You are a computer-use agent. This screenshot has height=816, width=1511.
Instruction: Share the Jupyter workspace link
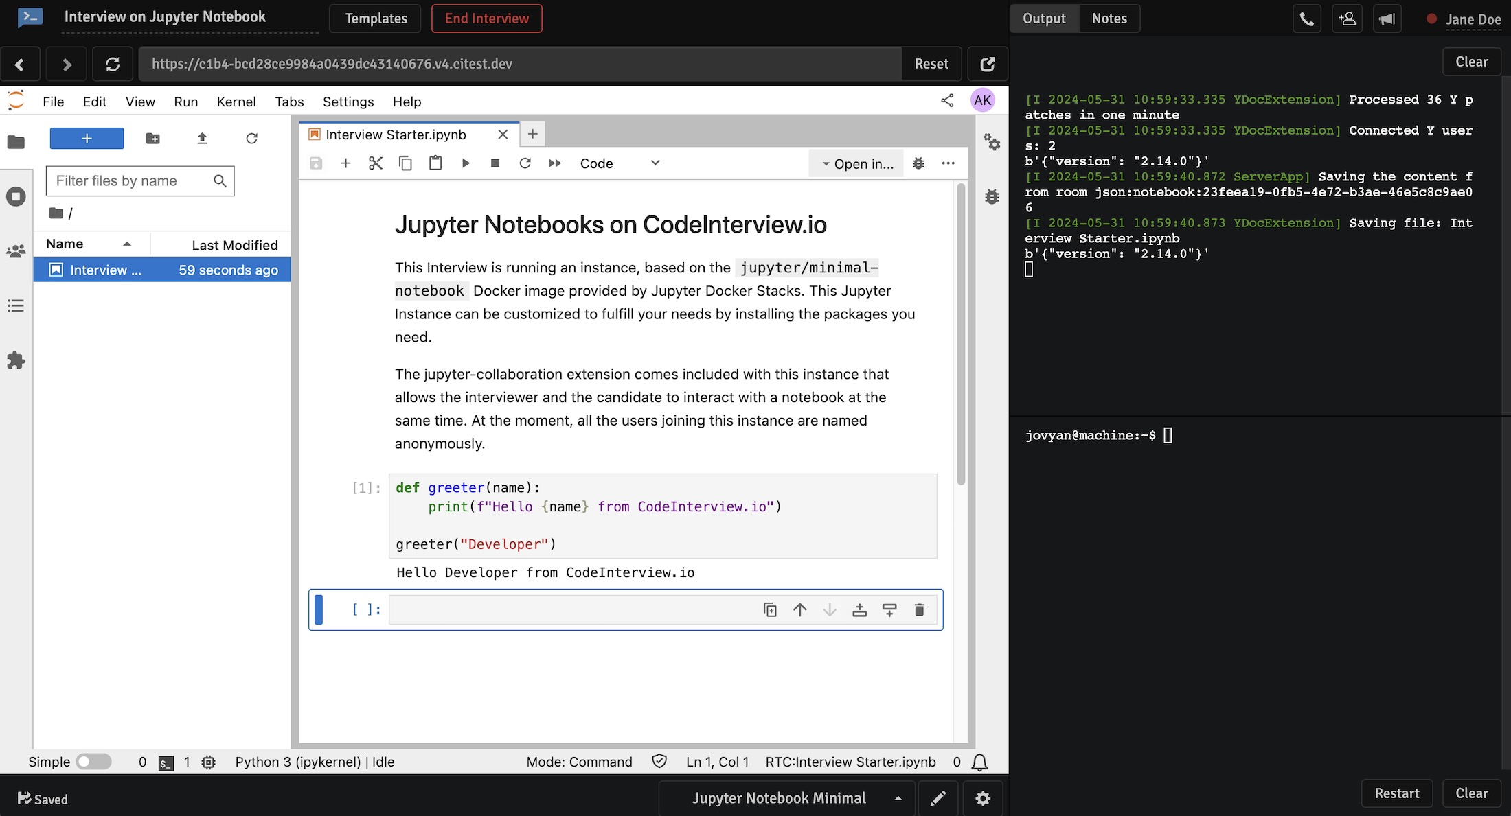(x=947, y=101)
